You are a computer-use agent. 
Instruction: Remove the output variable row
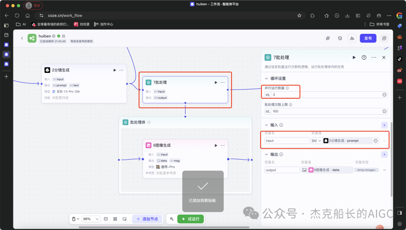pos(384,170)
